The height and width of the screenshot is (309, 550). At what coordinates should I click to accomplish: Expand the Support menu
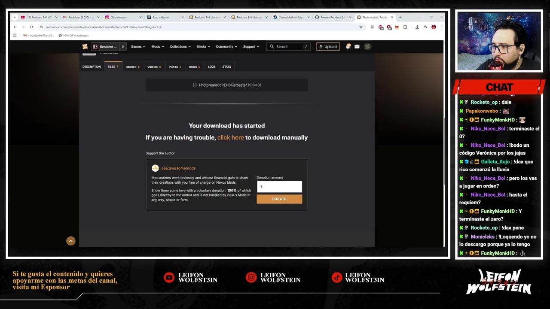pos(251,46)
